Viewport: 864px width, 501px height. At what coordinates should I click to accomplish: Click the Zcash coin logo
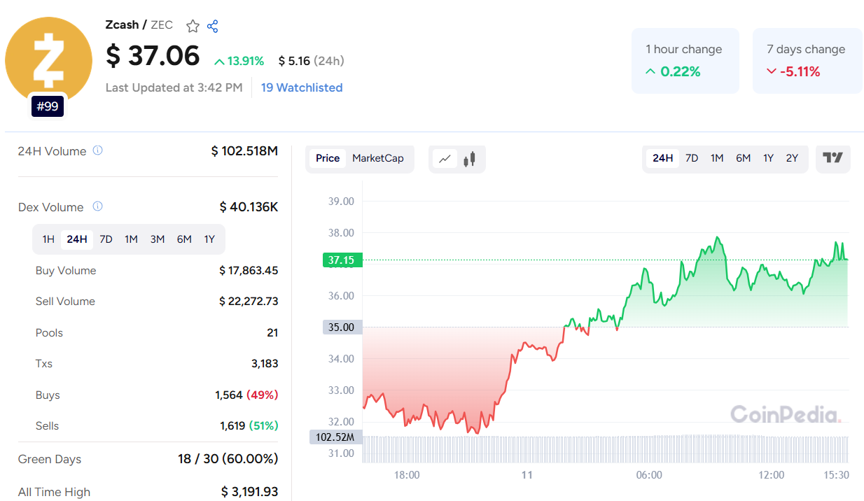[x=48, y=59]
